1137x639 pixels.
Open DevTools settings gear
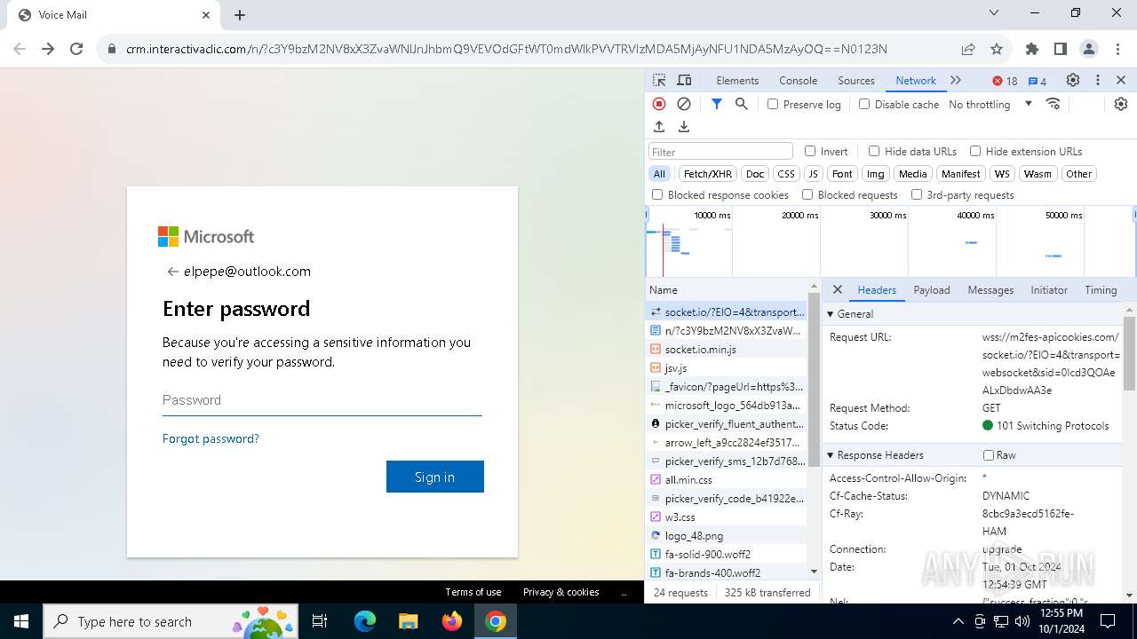(x=1073, y=80)
